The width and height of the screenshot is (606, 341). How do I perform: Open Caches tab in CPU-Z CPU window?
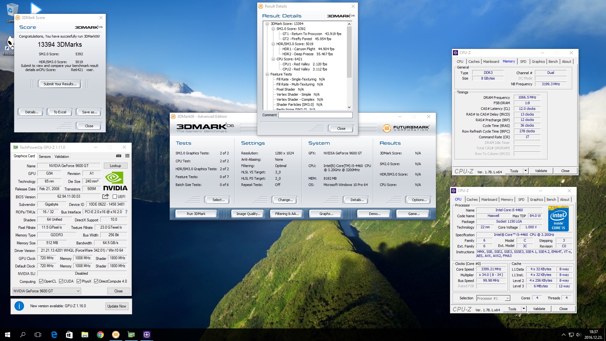(472, 200)
